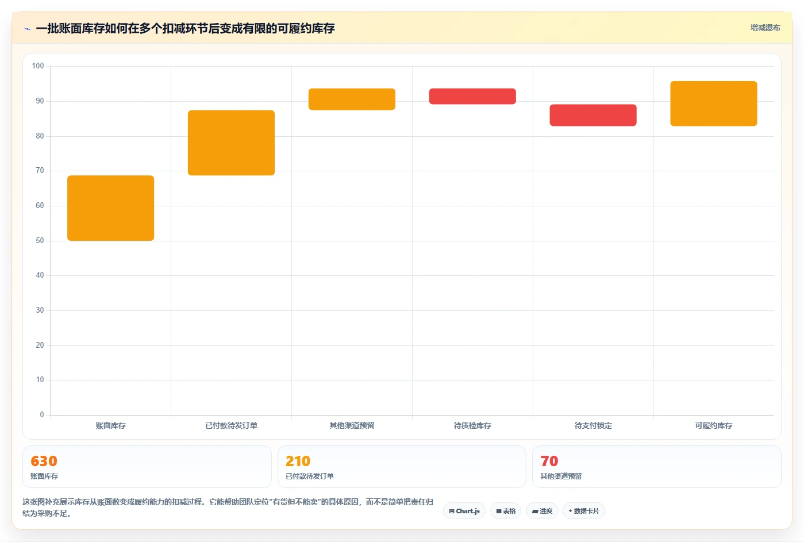The image size is (804, 542).
Task: Click the icon inside Chart.js tag
Action: [452, 511]
